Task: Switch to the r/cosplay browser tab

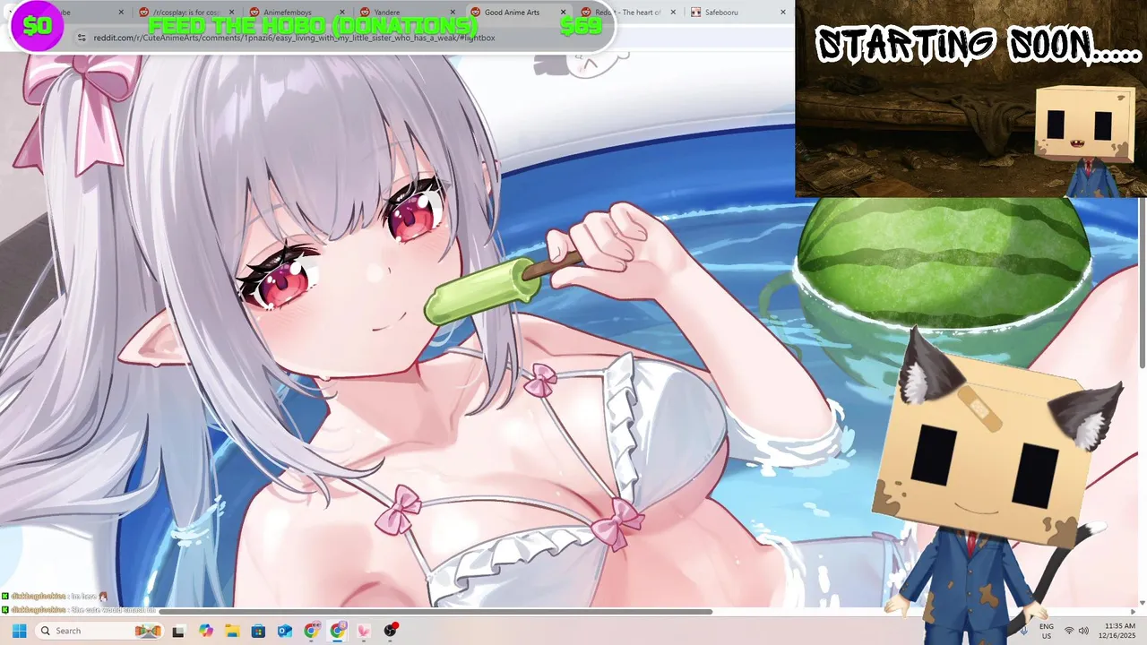Action: coord(186,13)
